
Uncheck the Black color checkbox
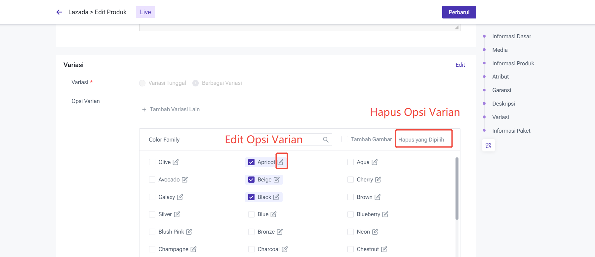251,197
